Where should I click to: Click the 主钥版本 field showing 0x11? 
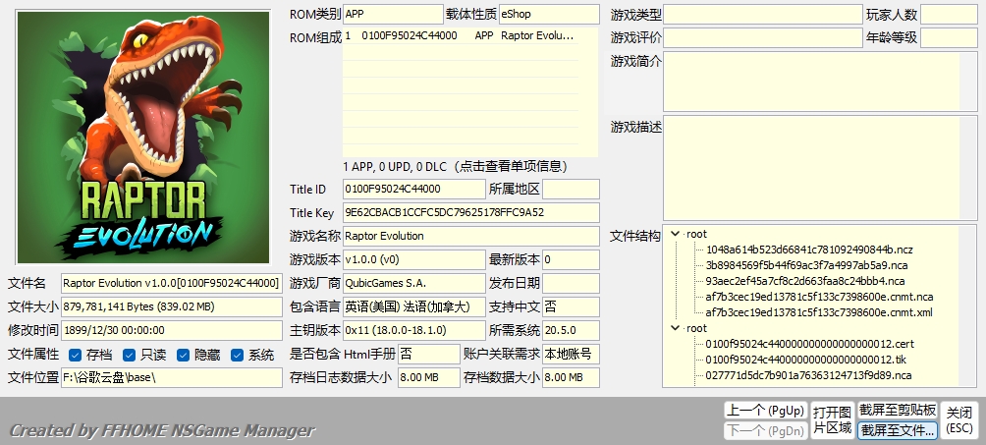click(x=414, y=330)
